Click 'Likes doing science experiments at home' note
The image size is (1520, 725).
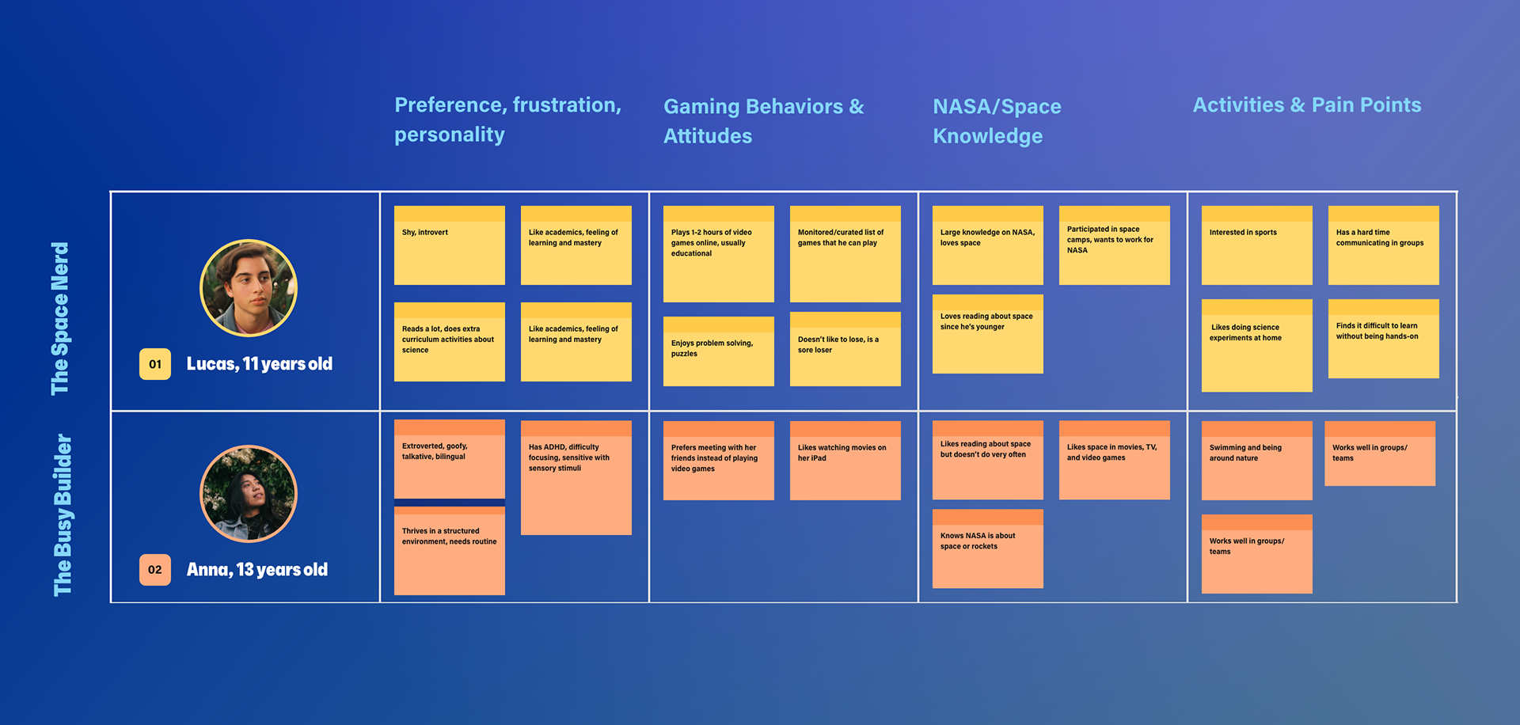[x=1257, y=346]
